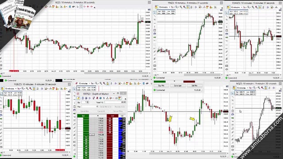Click the yellow data box icon in FDAXZ3 toolbar
This screenshot has width=283, height=159.
pyautogui.click(x=228, y=7)
